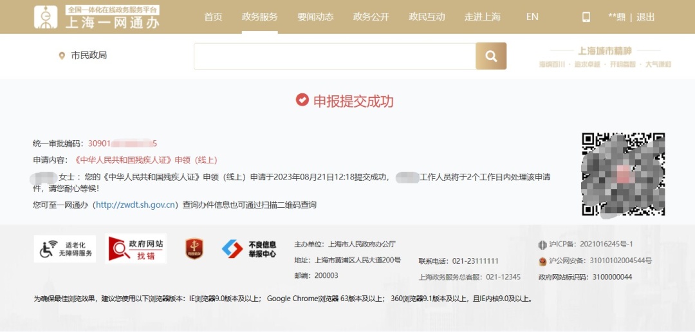
Task: Click the 上海一网通办 logo
Action: (x=97, y=17)
